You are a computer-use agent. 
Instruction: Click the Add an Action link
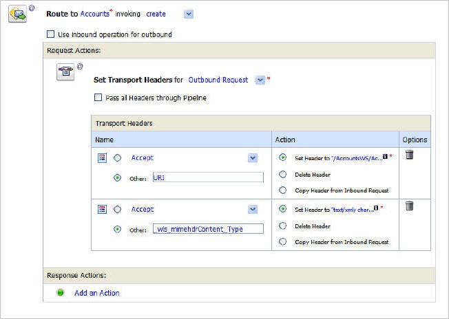coord(96,293)
